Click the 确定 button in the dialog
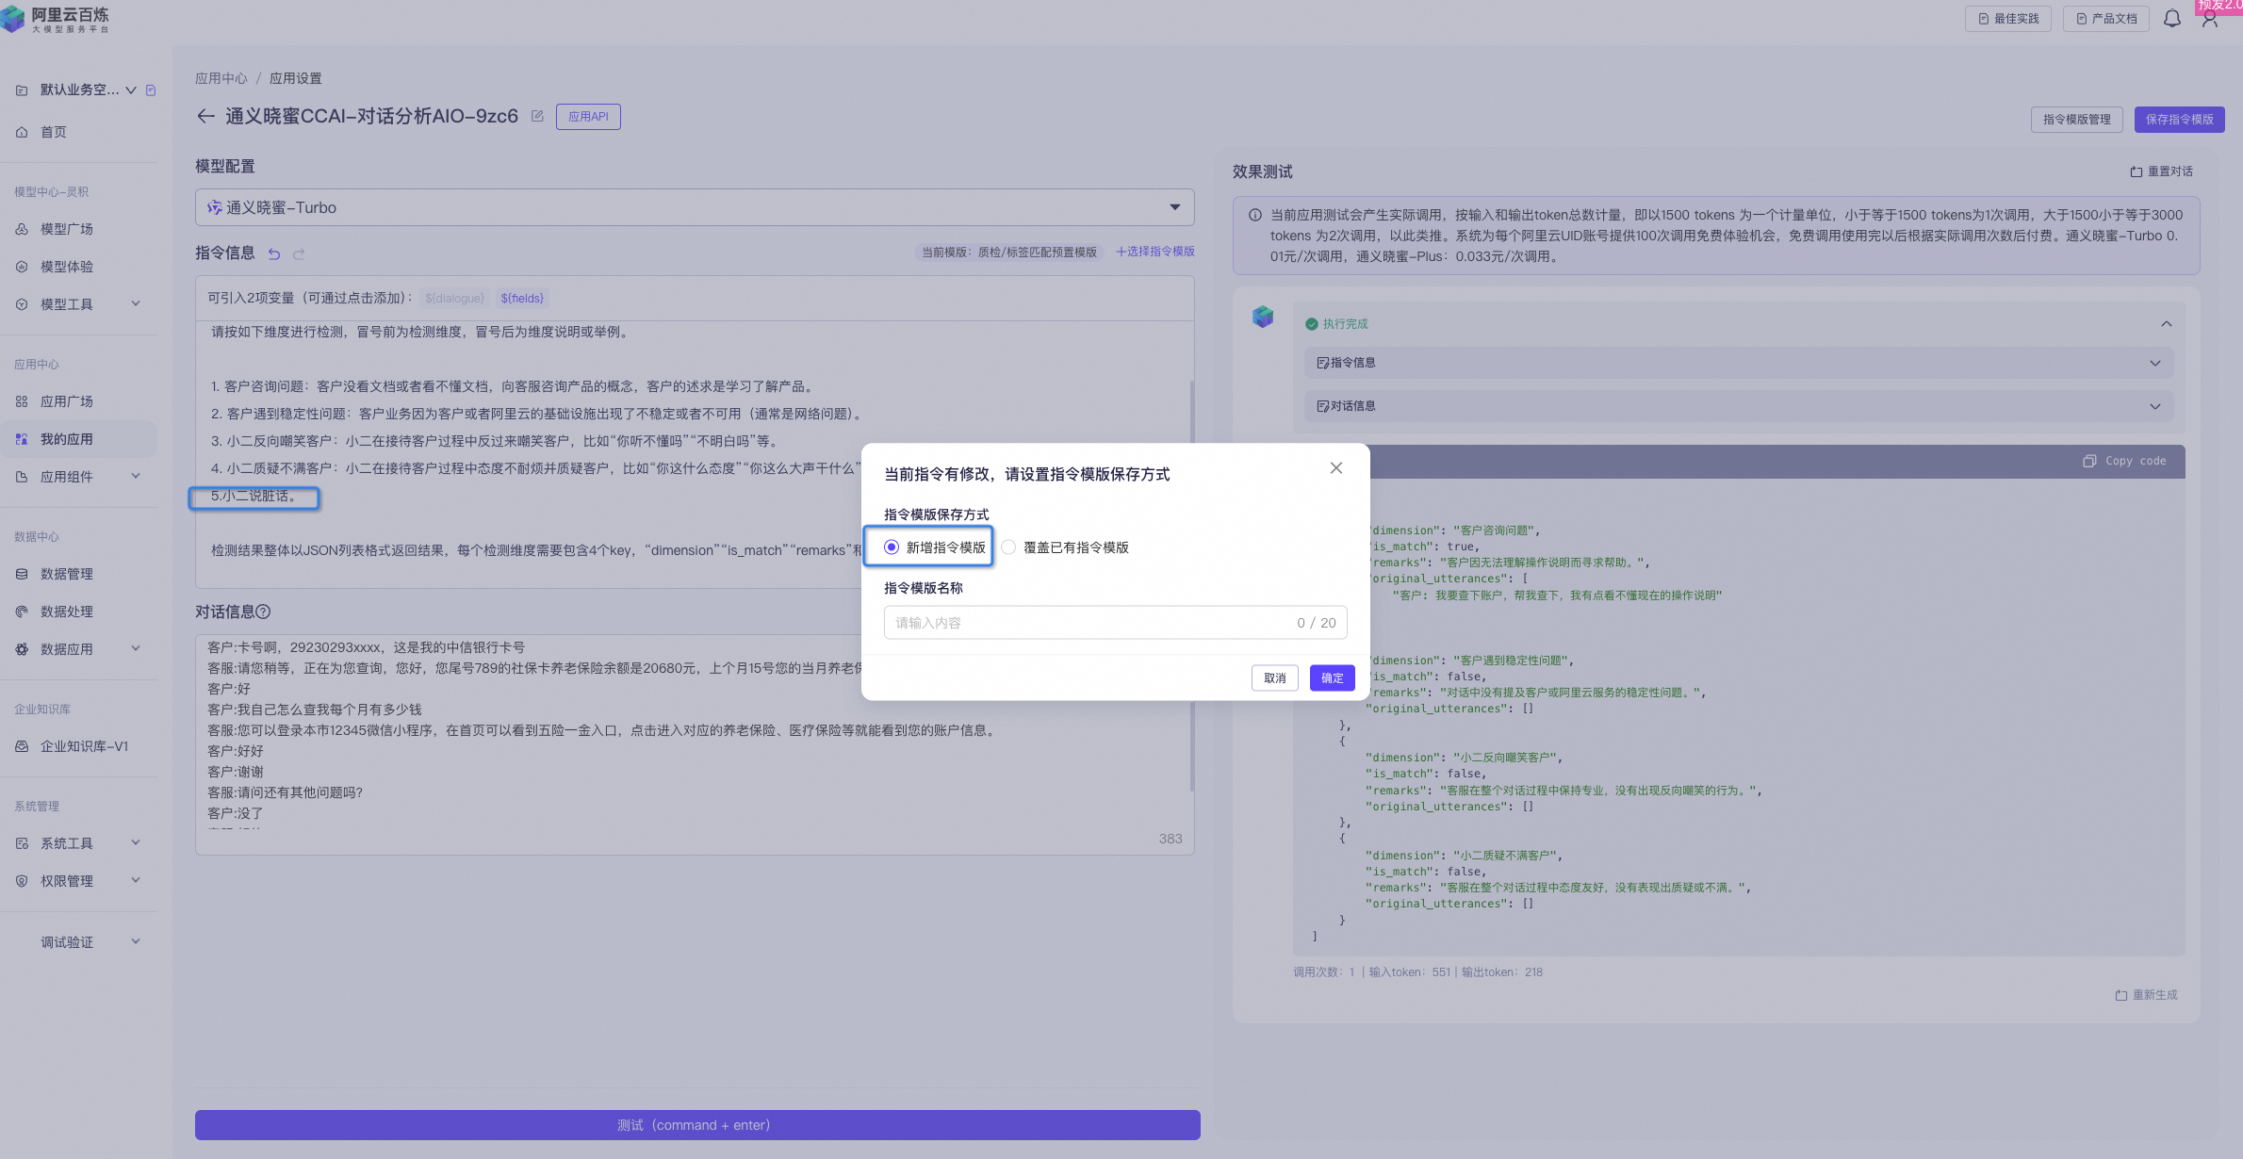This screenshot has height=1159, width=2243. click(1332, 678)
